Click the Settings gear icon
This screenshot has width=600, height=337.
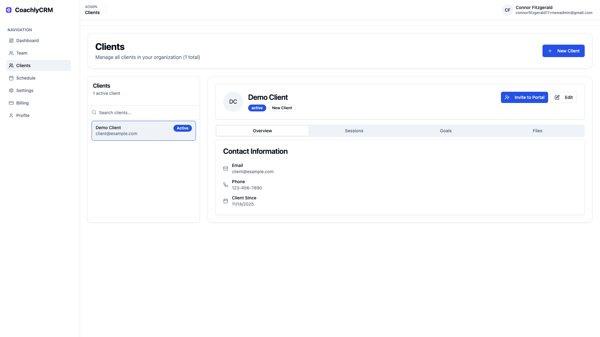(11, 90)
